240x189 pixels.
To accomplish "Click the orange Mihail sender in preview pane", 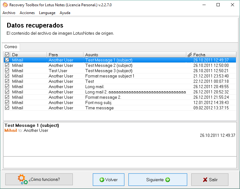I will (11, 130).
